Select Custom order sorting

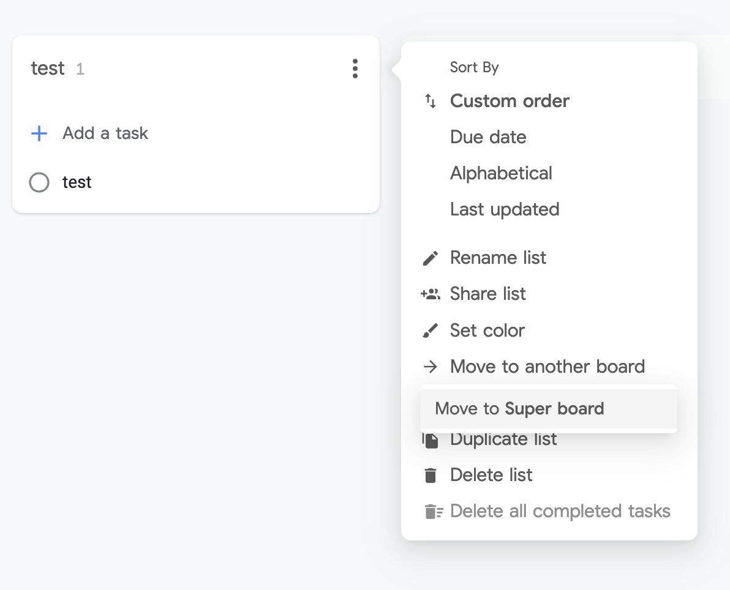(510, 101)
